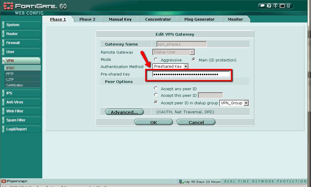Click Cancel button
The height and width of the screenshot is (187, 311).
[196, 123]
